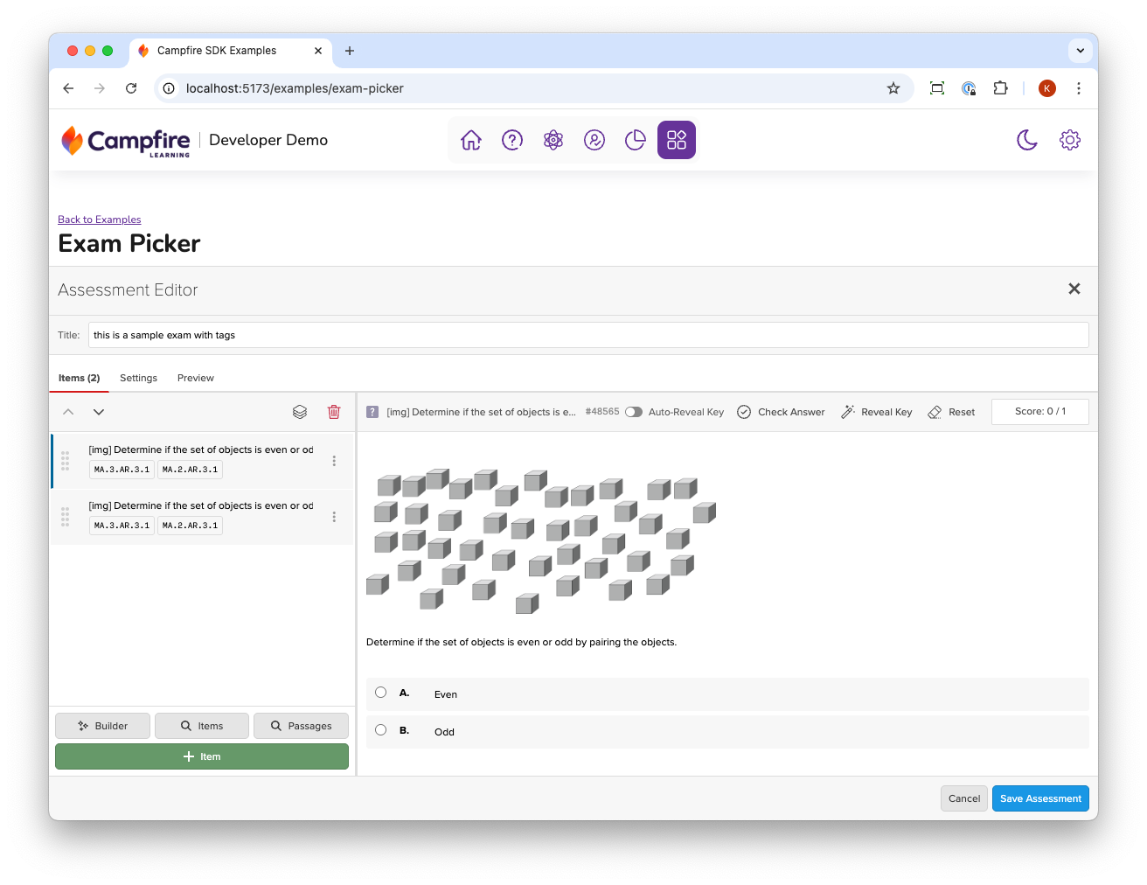
Task: Switch to the Preview tab
Action: pyautogui.click(x=196, y=378)
